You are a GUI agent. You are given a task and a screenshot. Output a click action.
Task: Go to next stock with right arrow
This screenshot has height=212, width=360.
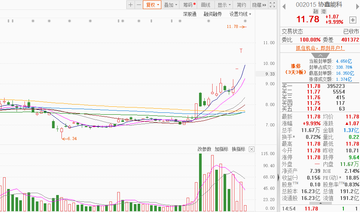point(358,7)
